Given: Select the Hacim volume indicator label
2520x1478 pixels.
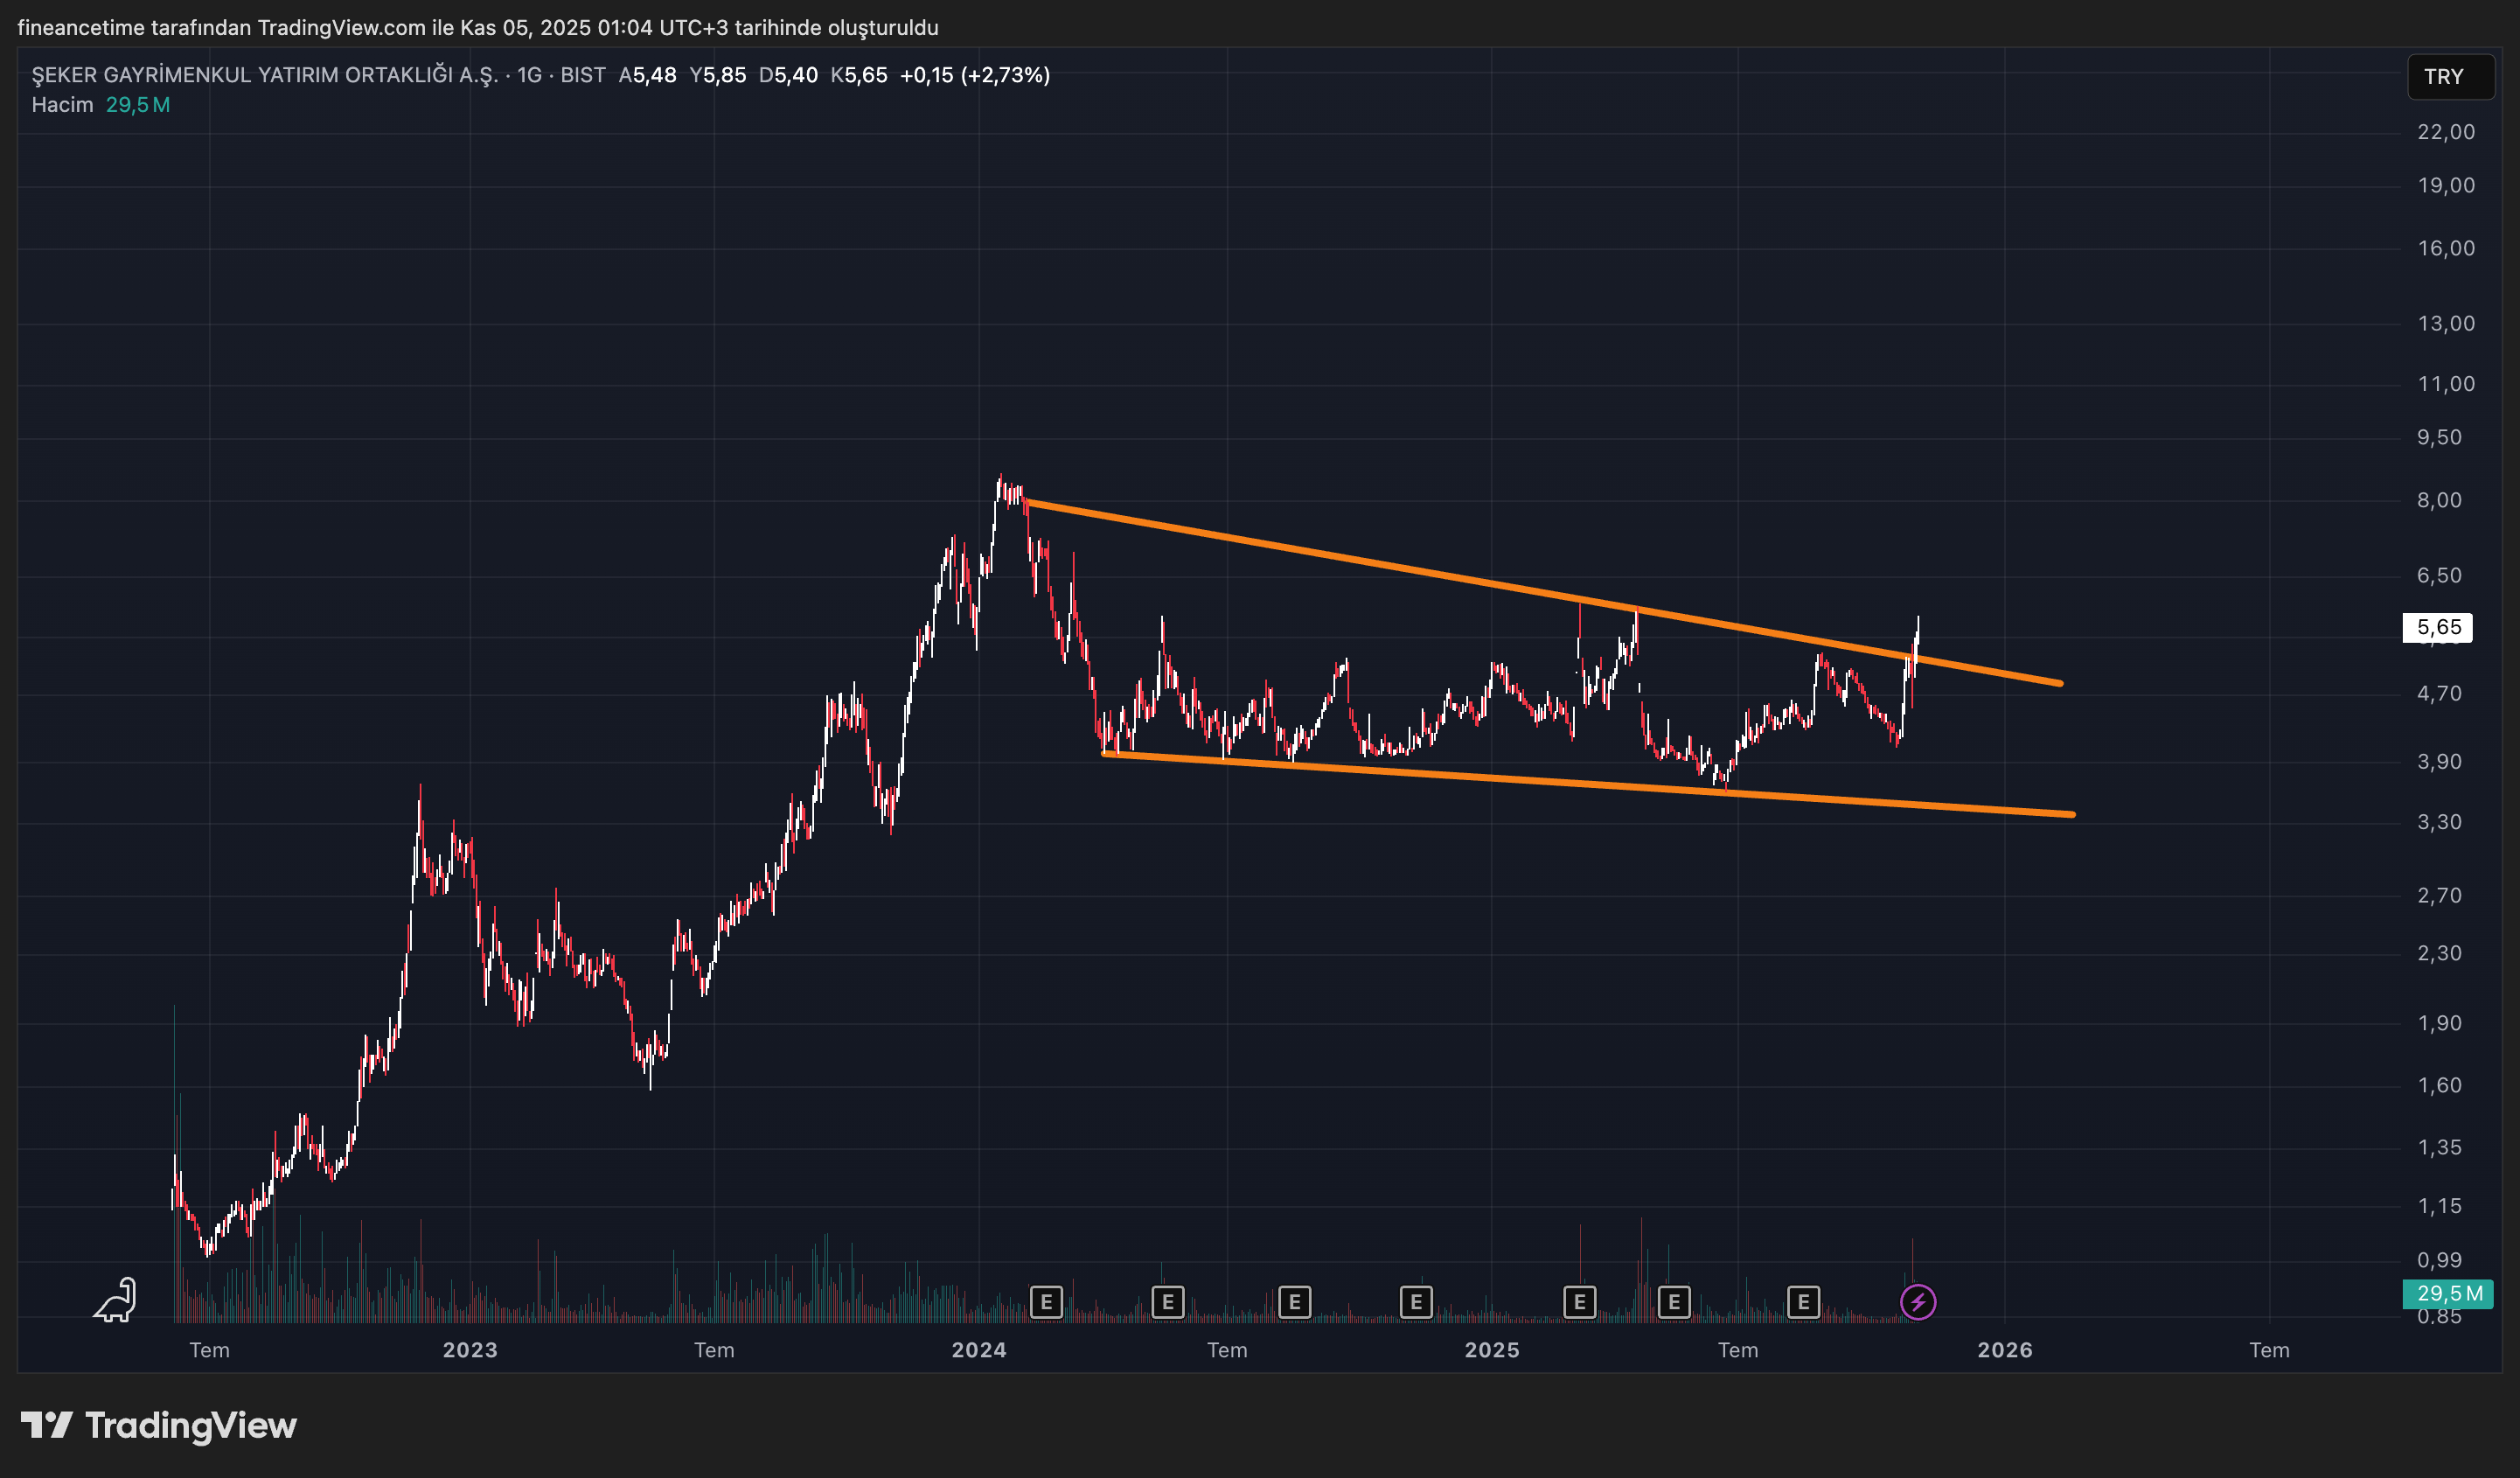Looking at the screenshot, I should pos(62,105).
